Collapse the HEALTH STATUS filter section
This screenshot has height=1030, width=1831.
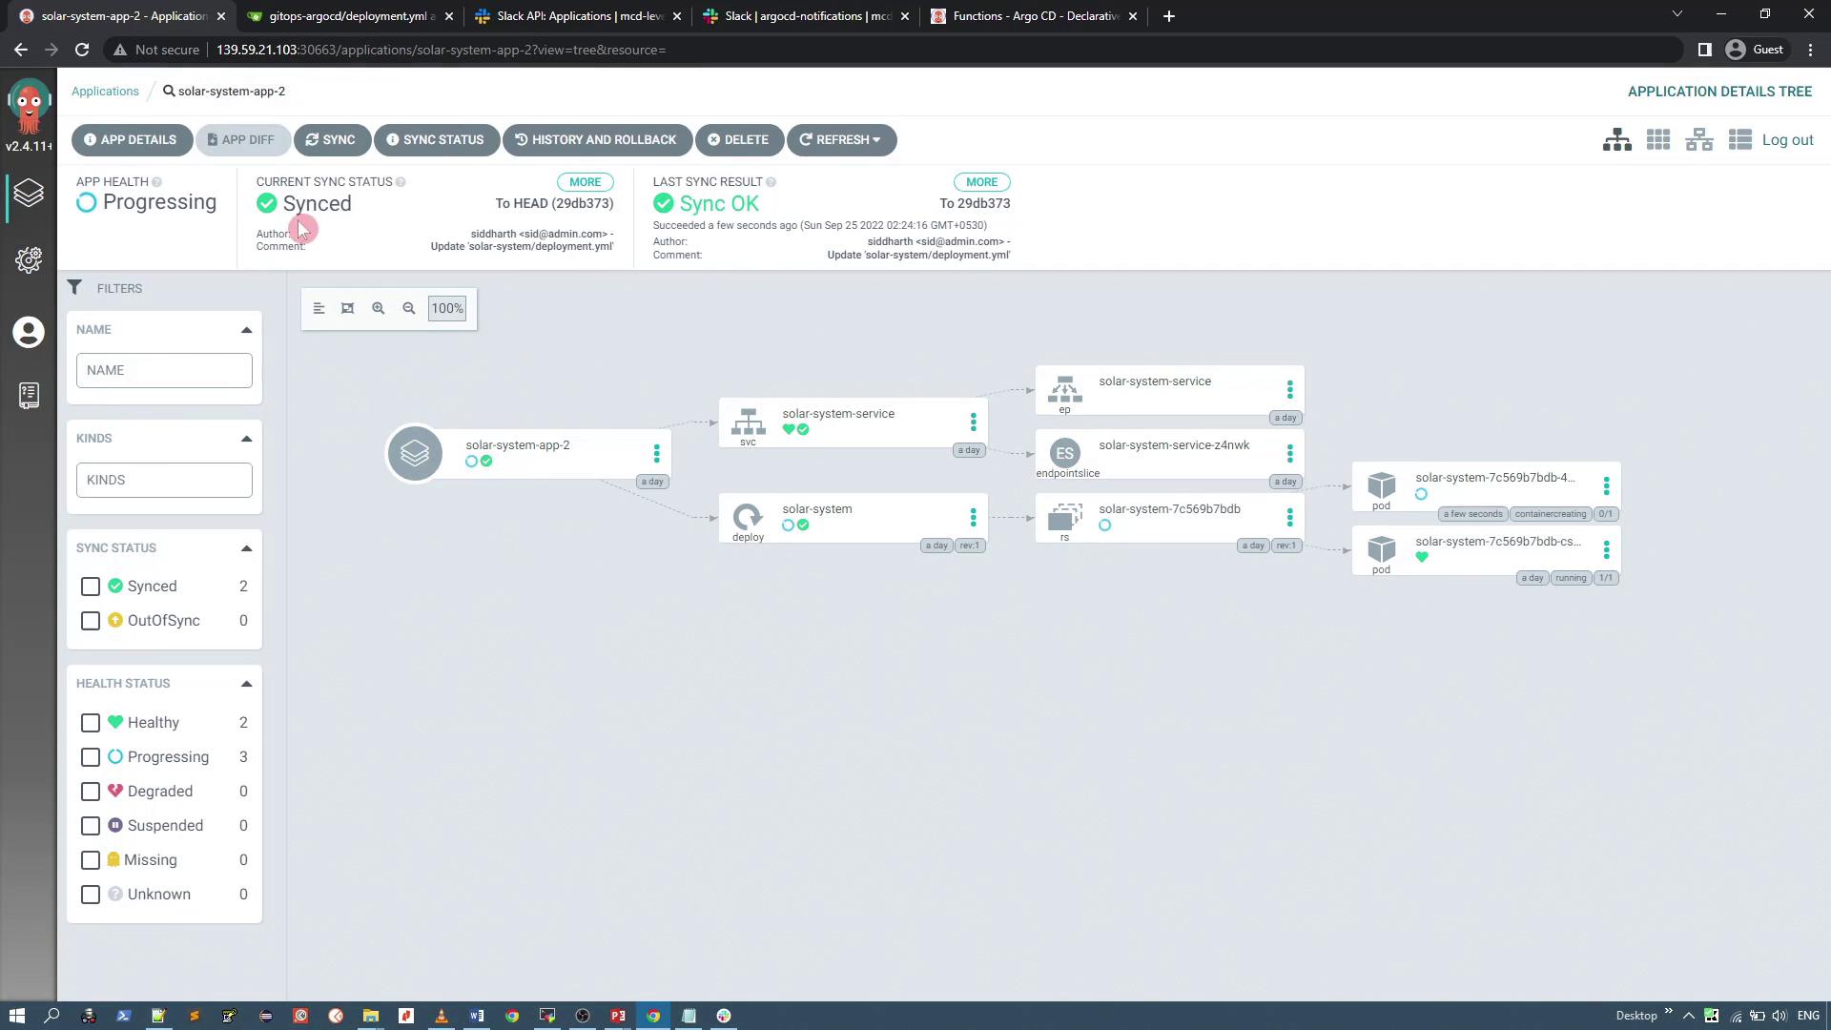pyautogui.click(x=246, y=684)
